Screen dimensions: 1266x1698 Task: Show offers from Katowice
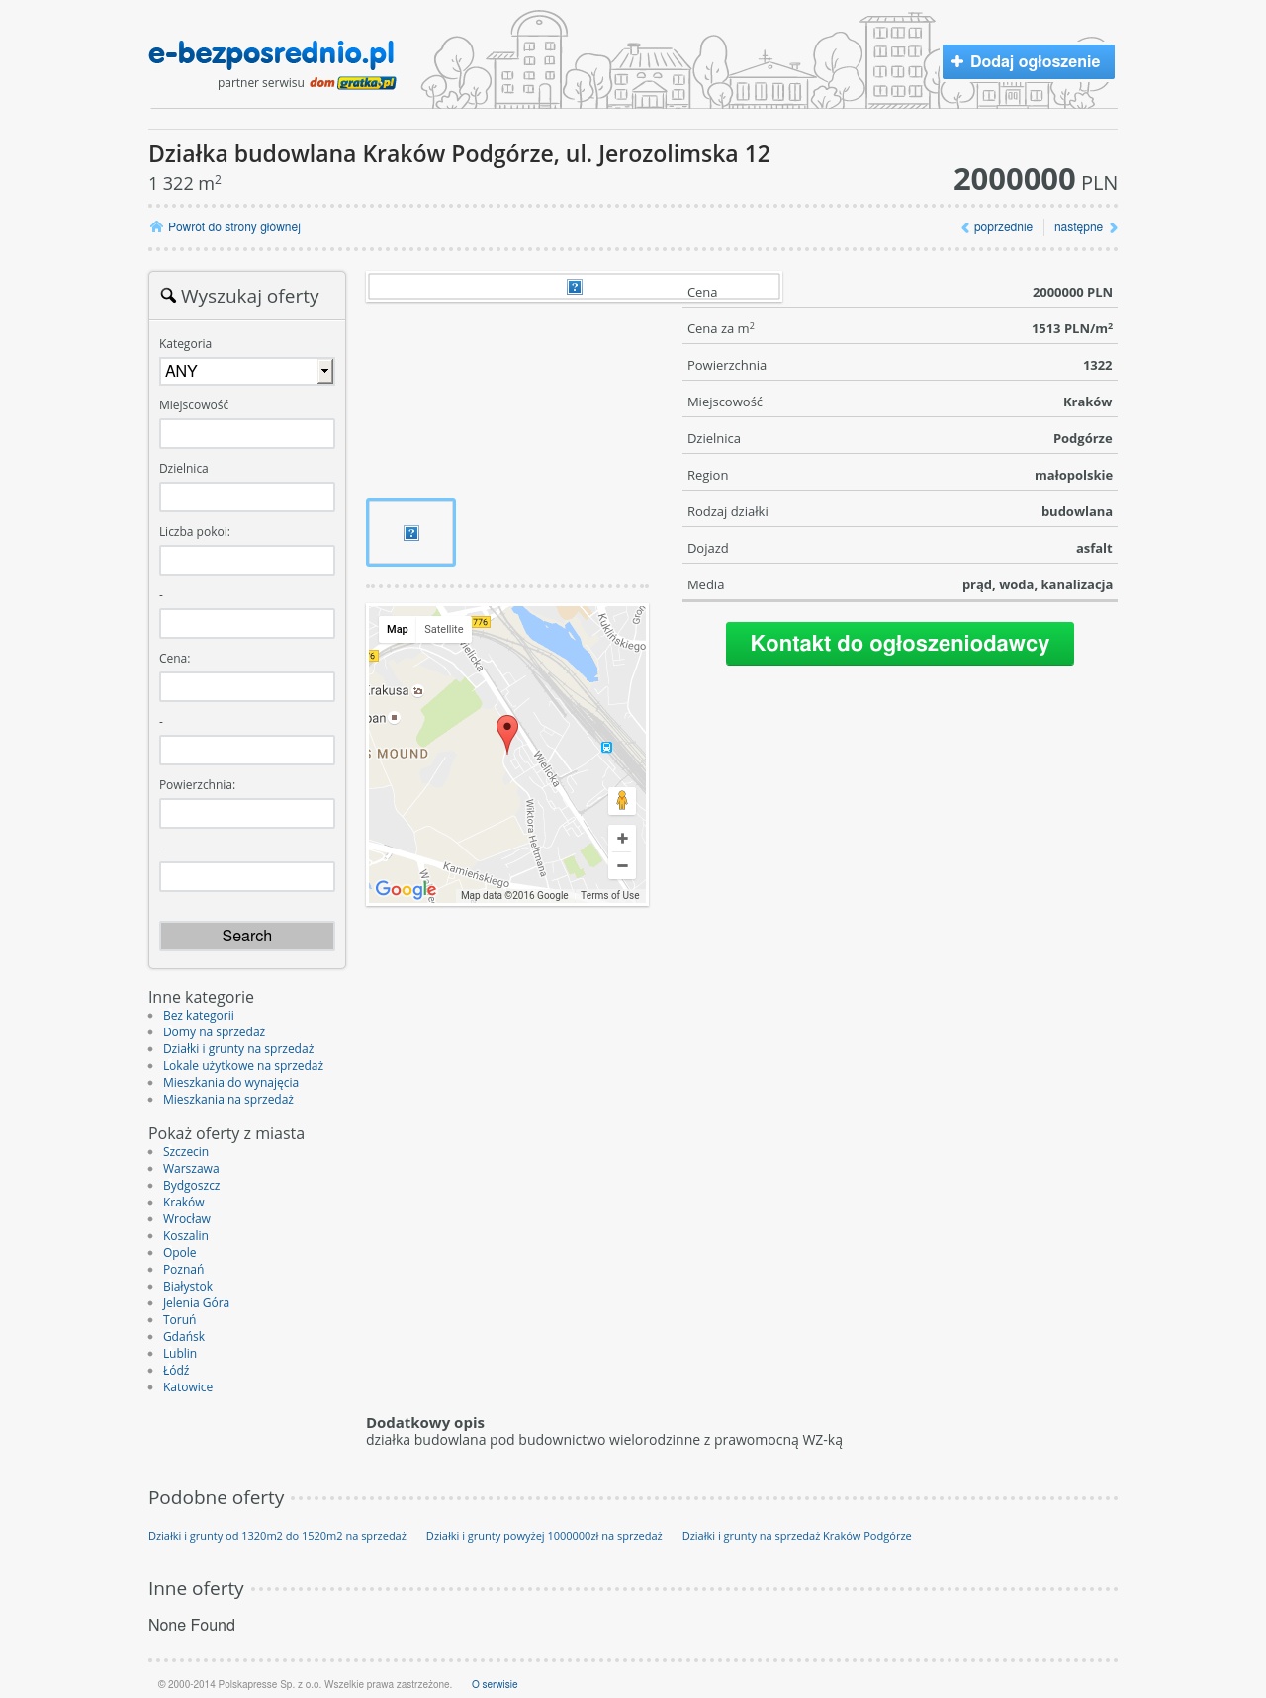tap(188, 1387)
